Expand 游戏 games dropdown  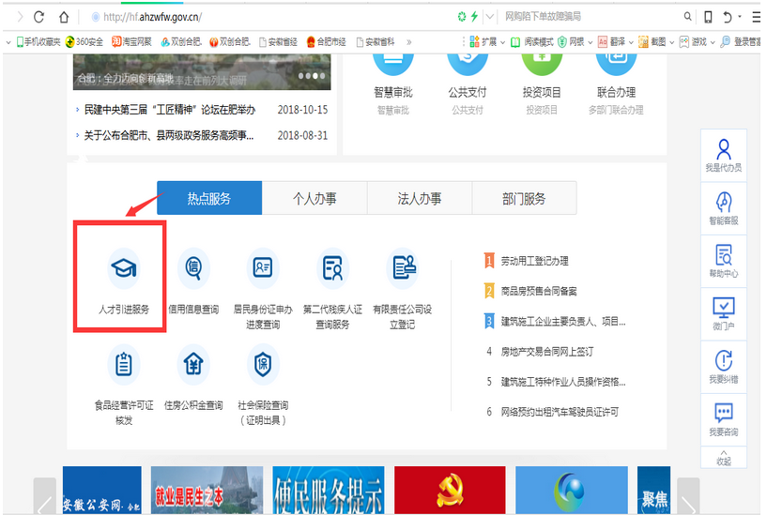[x=713, y=42]
